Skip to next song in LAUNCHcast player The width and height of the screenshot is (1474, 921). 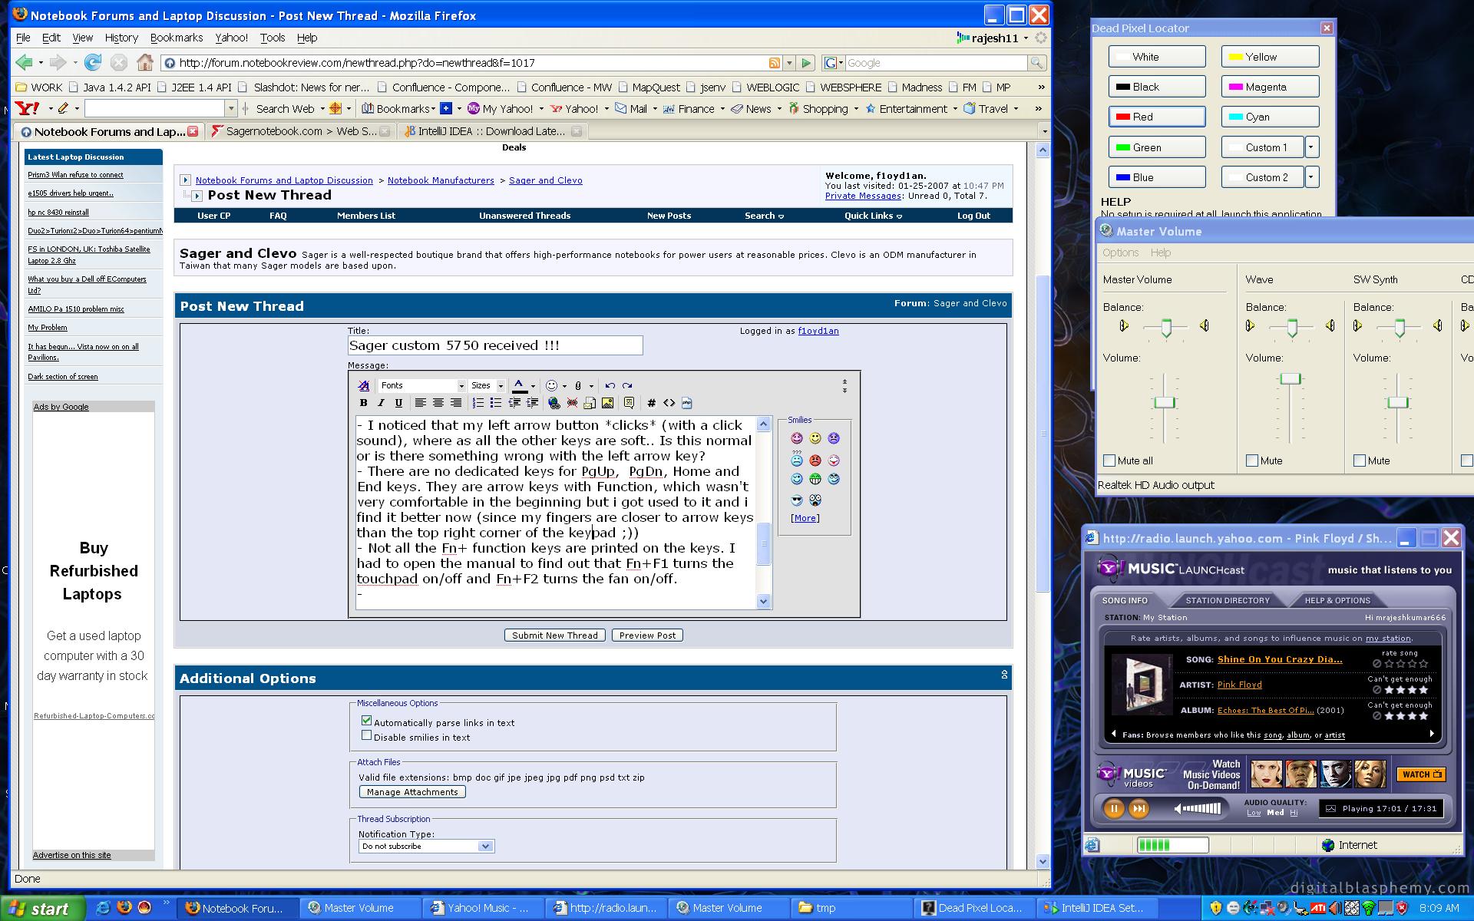pos(1139,808)
